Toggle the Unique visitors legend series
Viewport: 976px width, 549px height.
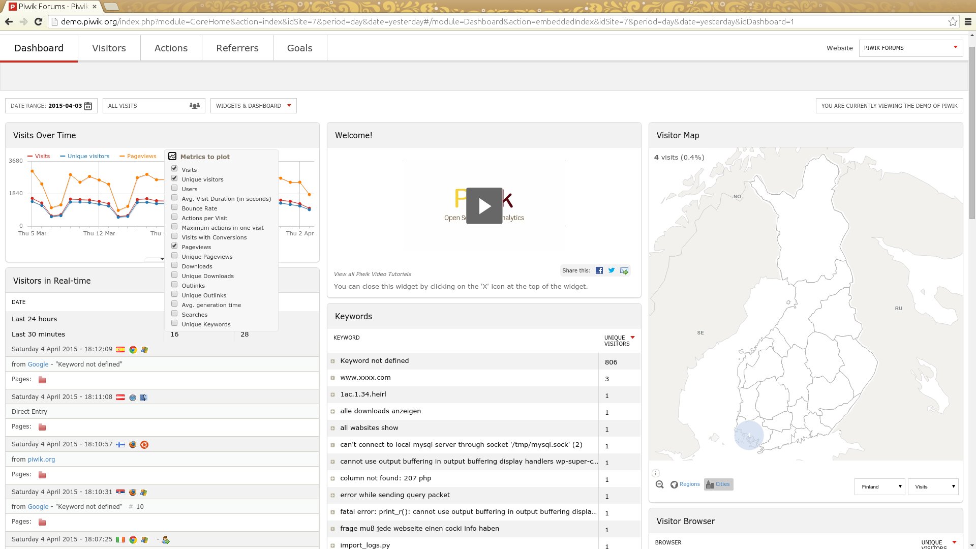pyautogui.click(x=85, y=156)
